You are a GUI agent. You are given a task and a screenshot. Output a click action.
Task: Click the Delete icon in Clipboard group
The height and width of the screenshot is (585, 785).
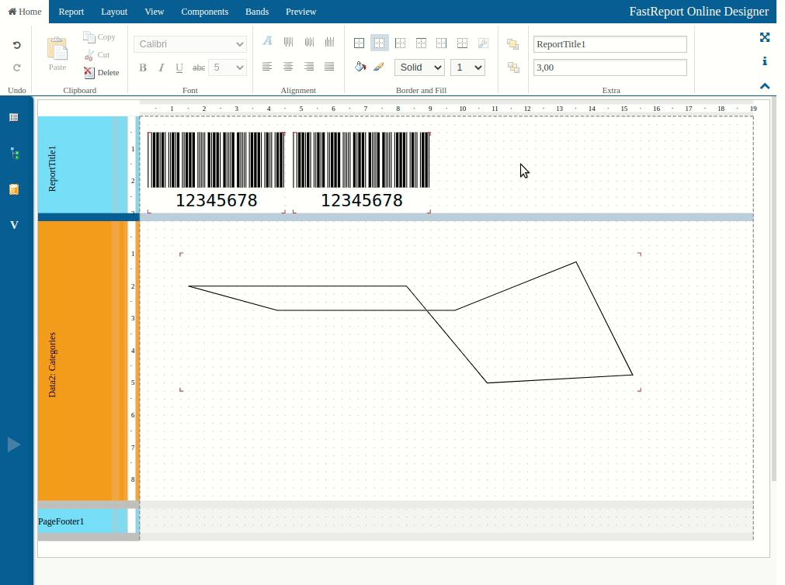pyautogui.click(x=88, y=72)
